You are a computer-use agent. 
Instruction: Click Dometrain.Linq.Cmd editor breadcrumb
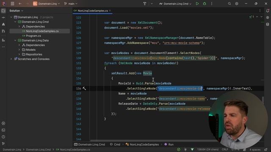click(89, 144)
